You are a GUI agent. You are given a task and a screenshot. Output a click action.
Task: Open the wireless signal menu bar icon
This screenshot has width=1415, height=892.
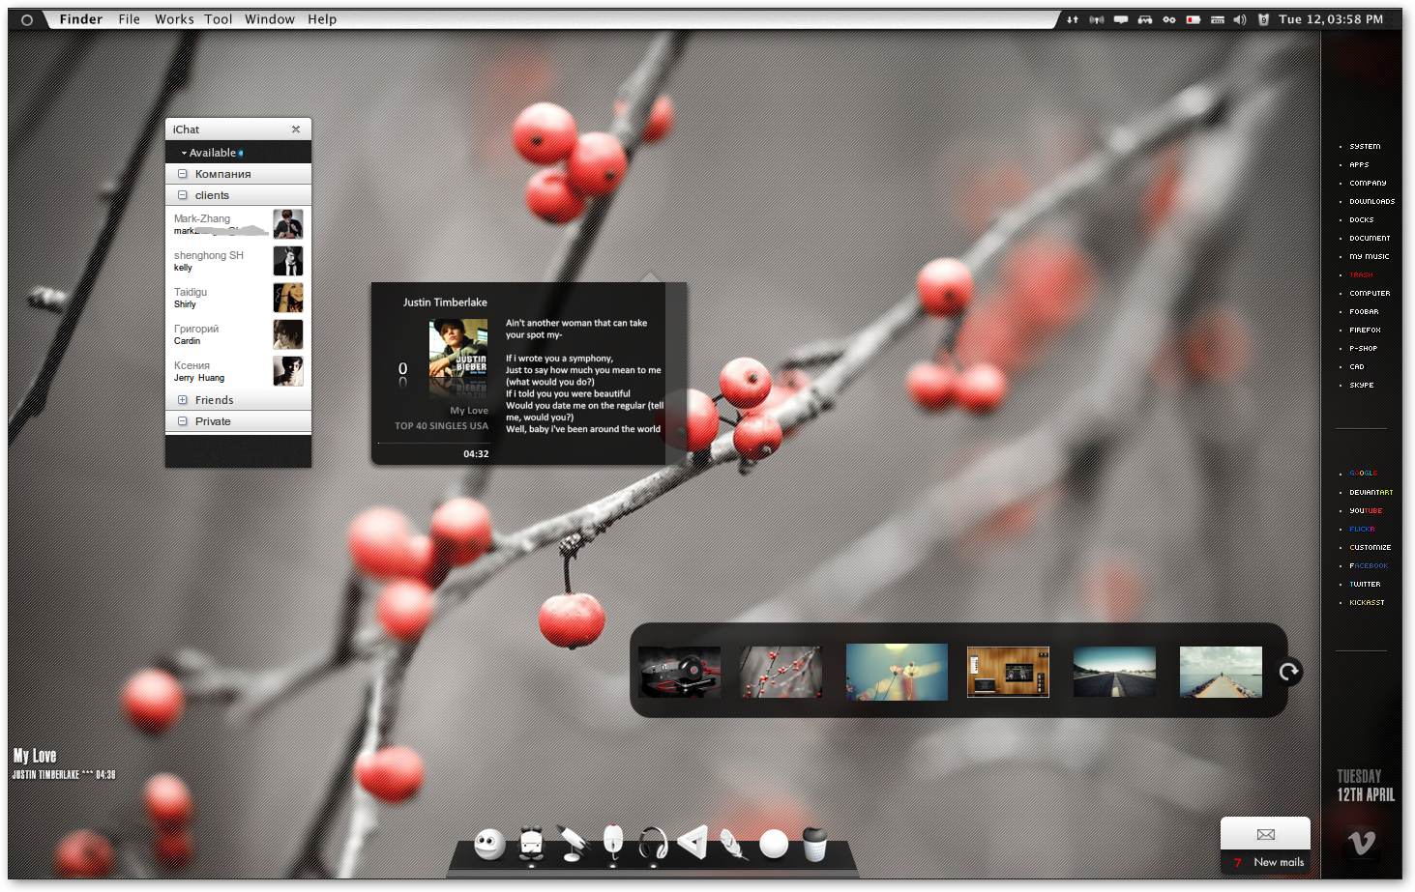[x=1097, y=19]
